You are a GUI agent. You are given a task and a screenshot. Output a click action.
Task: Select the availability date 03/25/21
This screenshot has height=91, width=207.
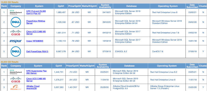click(104, 72)
